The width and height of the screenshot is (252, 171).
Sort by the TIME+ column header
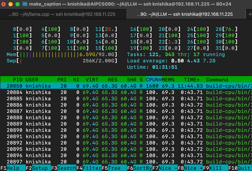pyautogui.click(x=192, y=80)
